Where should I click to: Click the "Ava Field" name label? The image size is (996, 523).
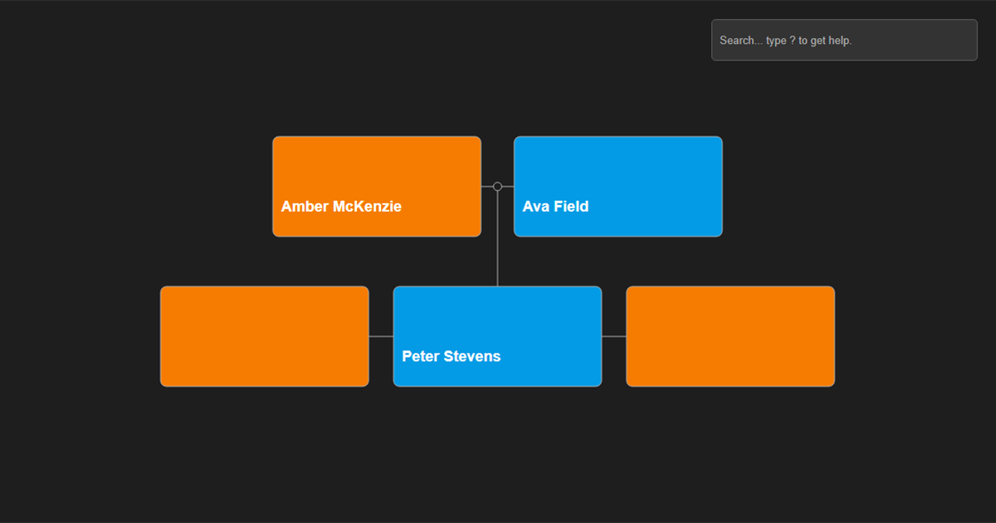555,207
